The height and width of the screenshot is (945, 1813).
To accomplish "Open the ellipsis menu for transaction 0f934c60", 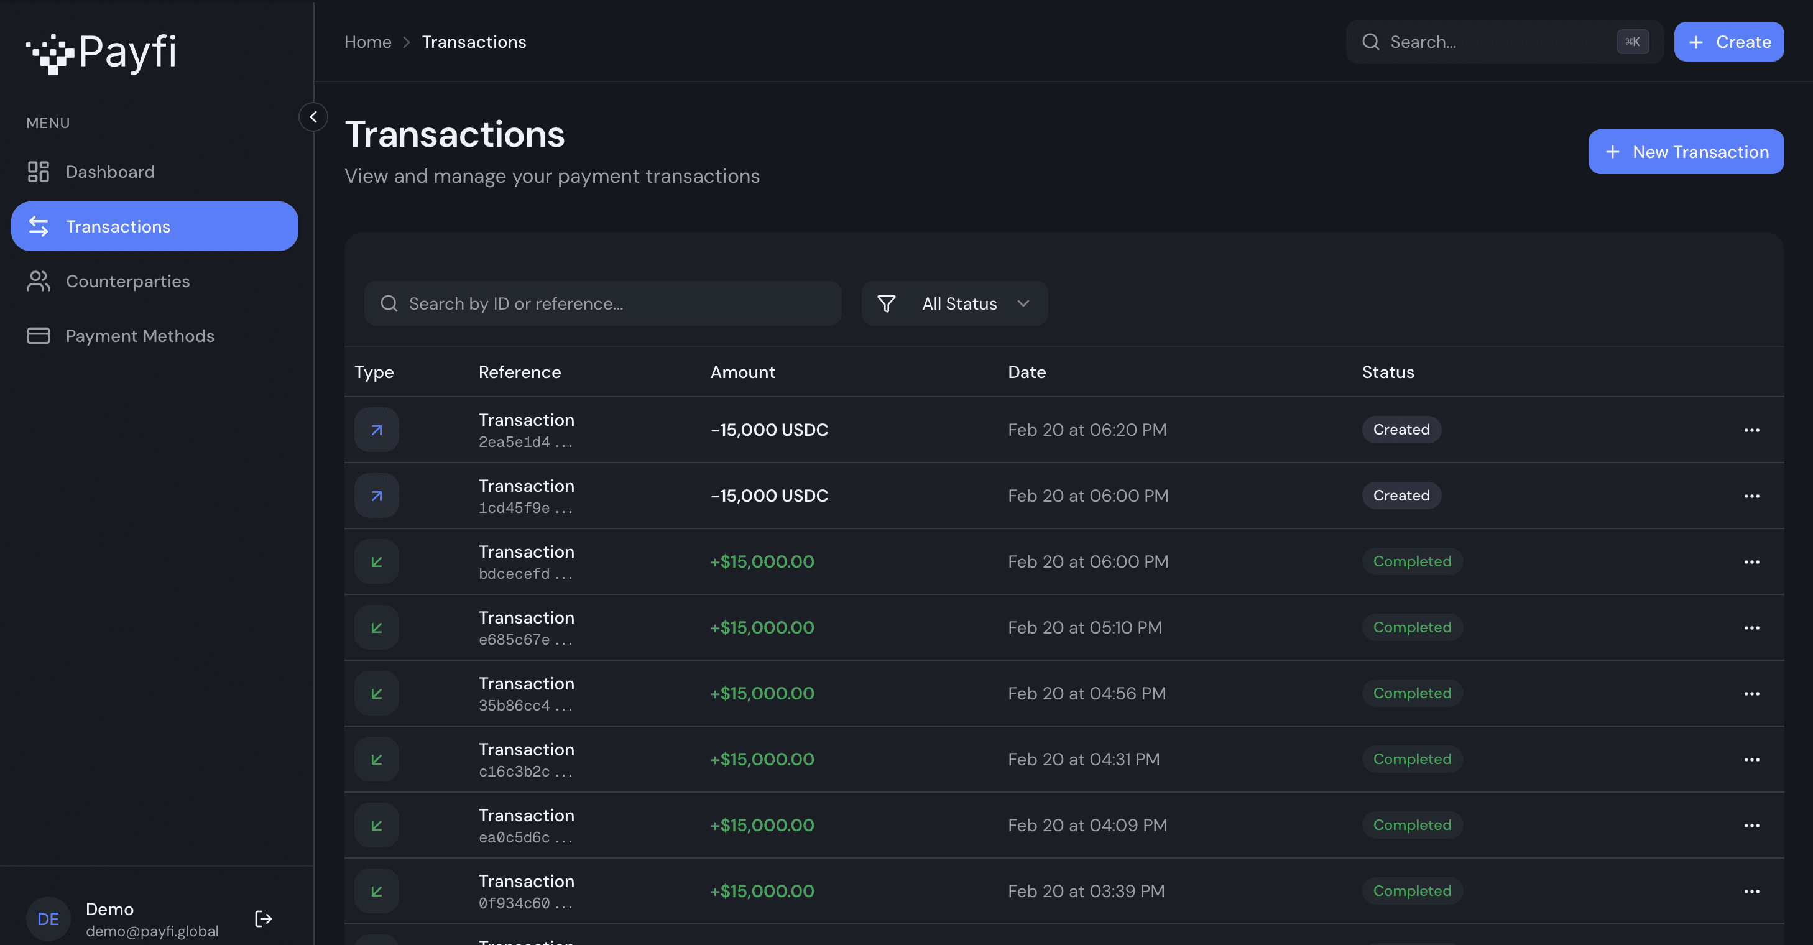I will (1751, 891).
